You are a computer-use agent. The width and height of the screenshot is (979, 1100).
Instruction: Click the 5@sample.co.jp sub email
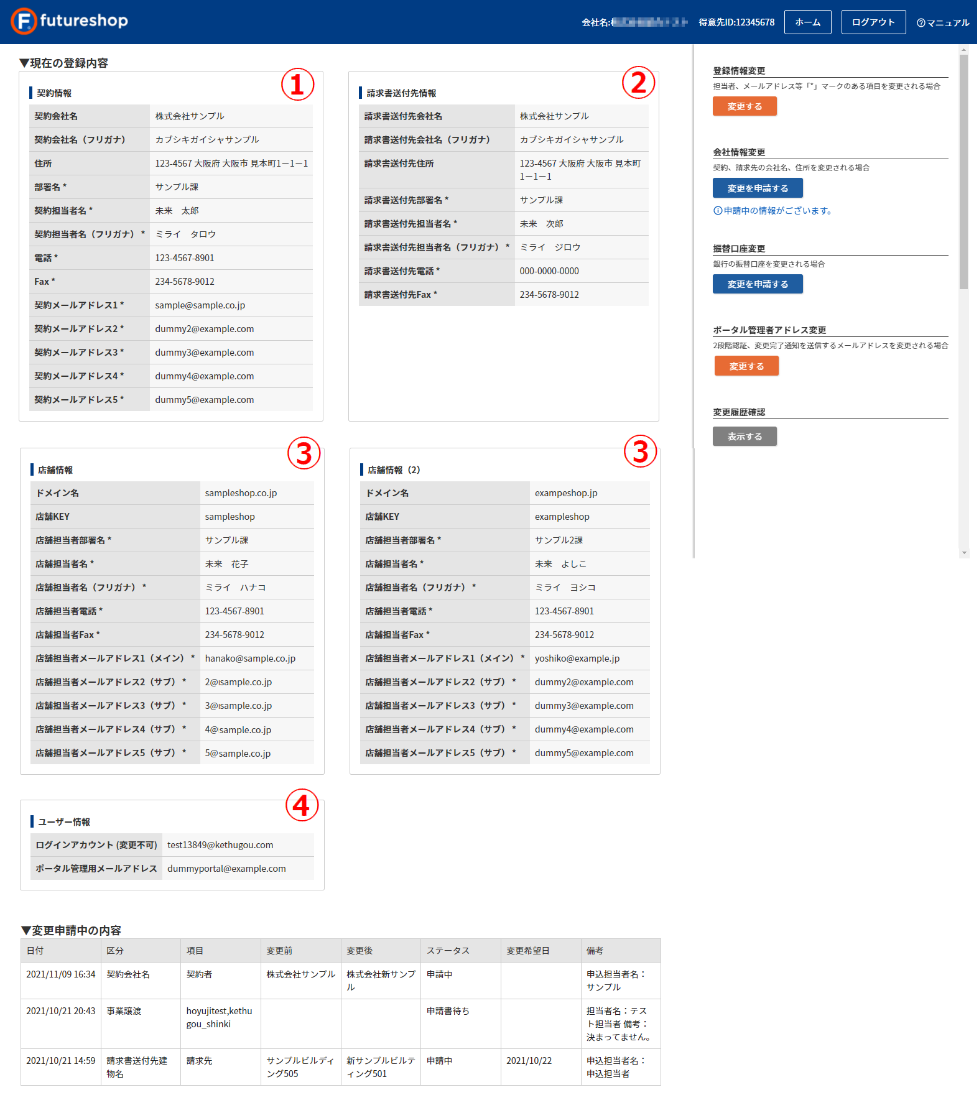tap(238, 753)
